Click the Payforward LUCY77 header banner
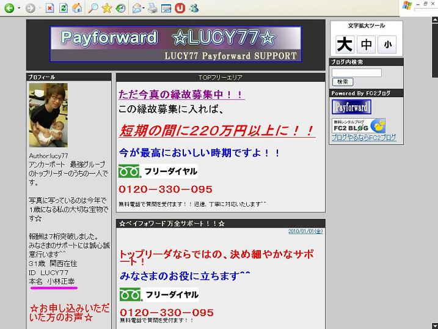Image resolution: width=438 pixels, height=329 pixels. [x=176, y=44]
